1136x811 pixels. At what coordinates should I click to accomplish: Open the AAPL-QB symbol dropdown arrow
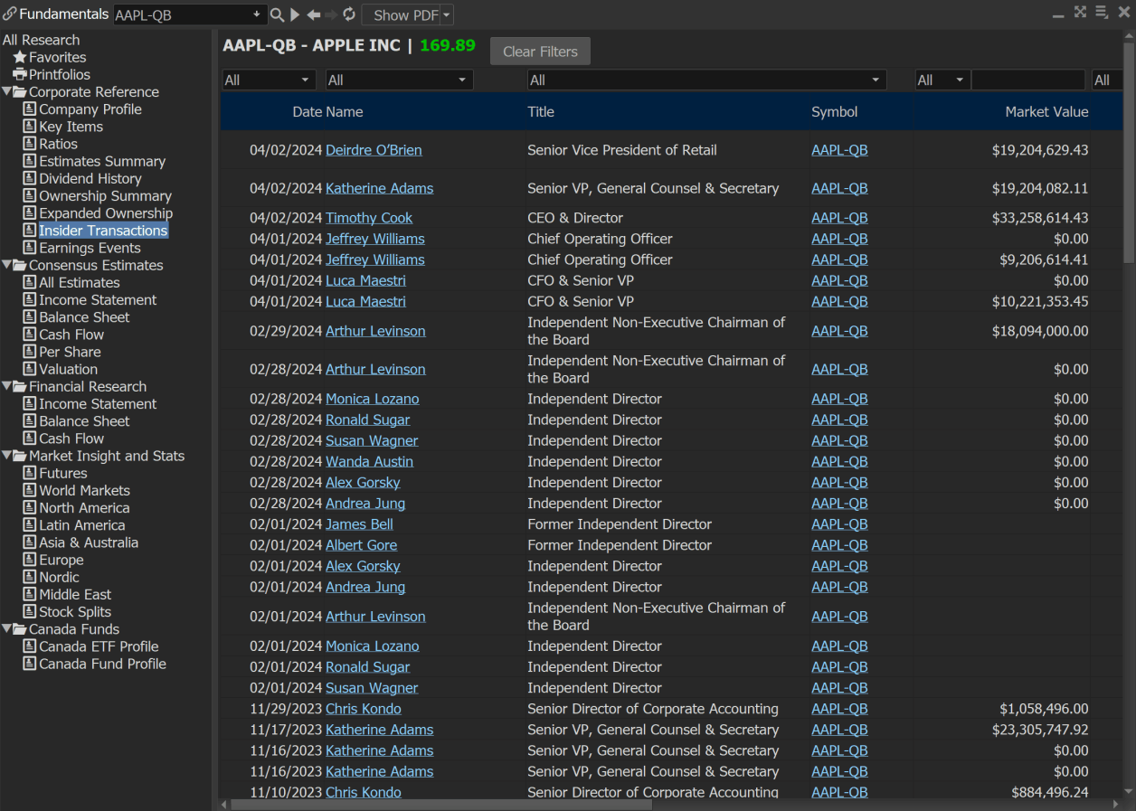coord(257,15)
